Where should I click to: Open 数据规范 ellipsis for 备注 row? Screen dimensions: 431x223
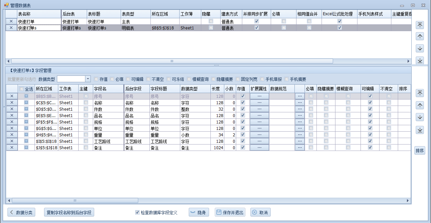click(300, 148)
